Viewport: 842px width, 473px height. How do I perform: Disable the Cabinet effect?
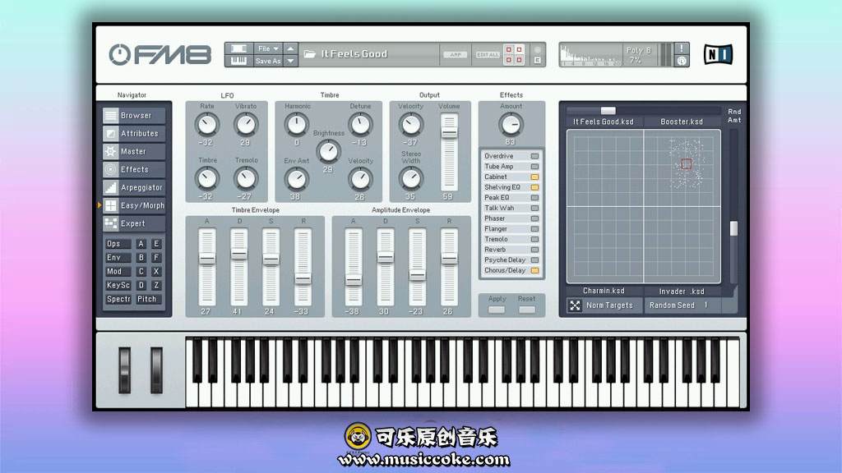coord(534,177)
